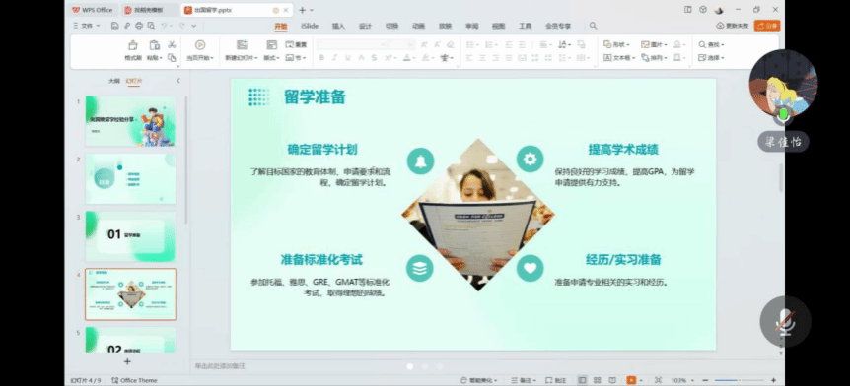Switch to the 插入 ribbon tab

tap(338, 26)
